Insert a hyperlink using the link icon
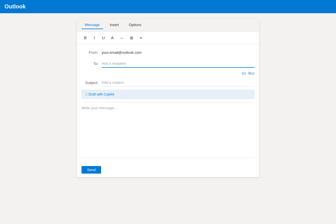The image size is (336, 224). (x=122, y=38)
